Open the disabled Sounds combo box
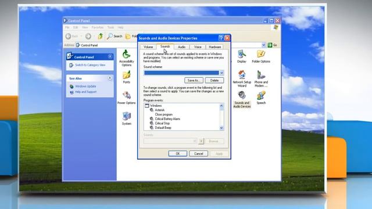Screen dimensions: 372x209 click(170, 141)
